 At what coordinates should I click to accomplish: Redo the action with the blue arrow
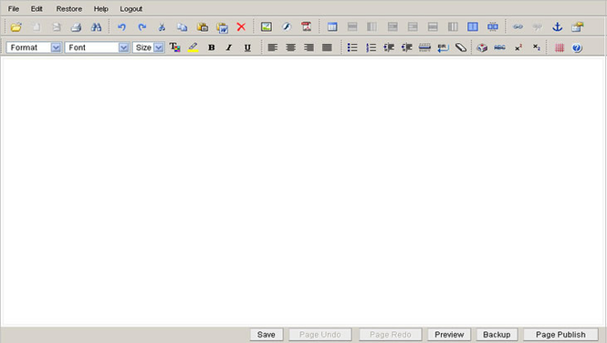pos(142,27)
